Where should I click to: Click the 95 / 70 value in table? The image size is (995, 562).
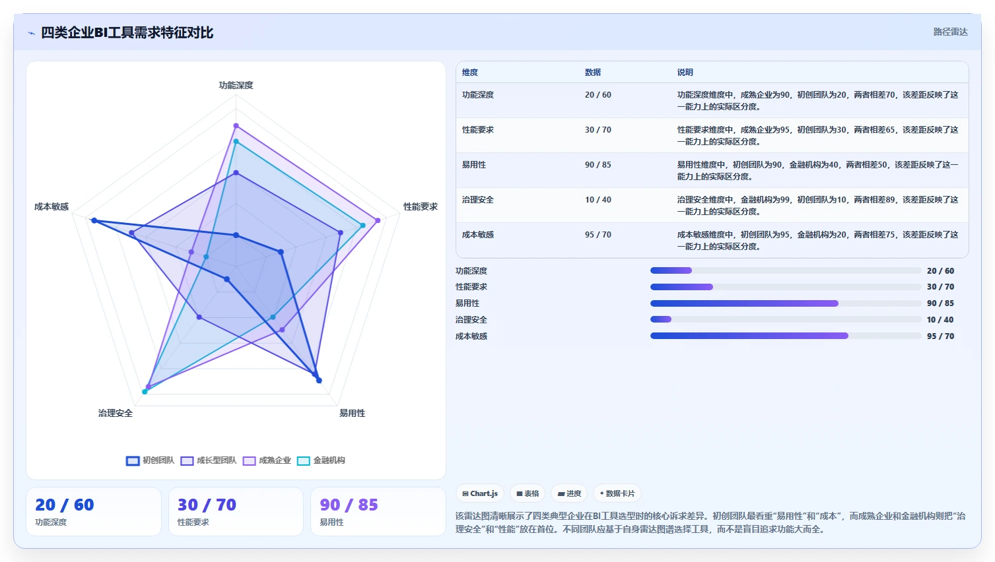[598, 235]
